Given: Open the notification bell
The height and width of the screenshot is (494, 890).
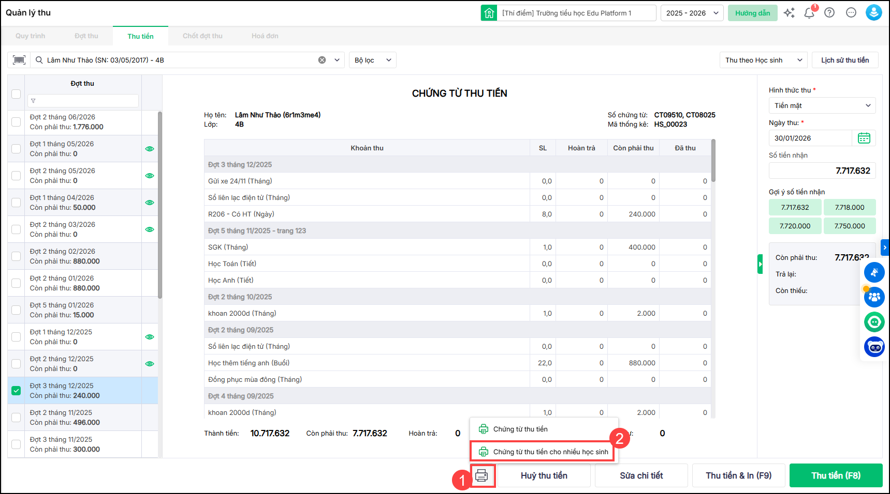Looking at the screenshot, I should click(809, 13).
